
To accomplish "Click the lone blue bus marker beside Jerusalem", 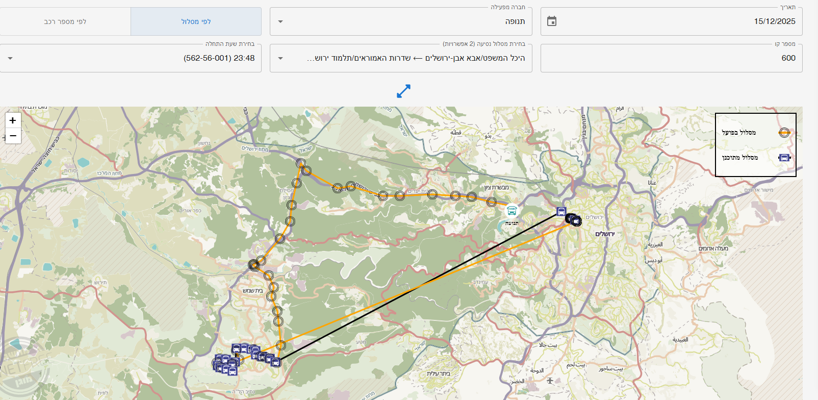I will pos(561,211).
